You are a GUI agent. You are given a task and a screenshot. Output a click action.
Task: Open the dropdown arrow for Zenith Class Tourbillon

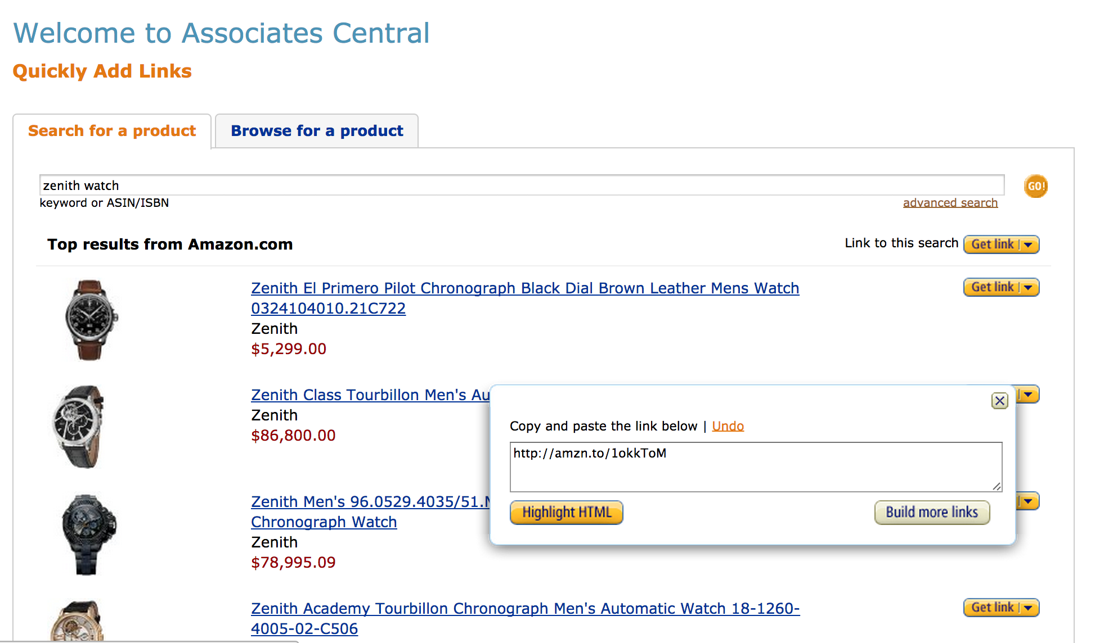(1029, 394)
